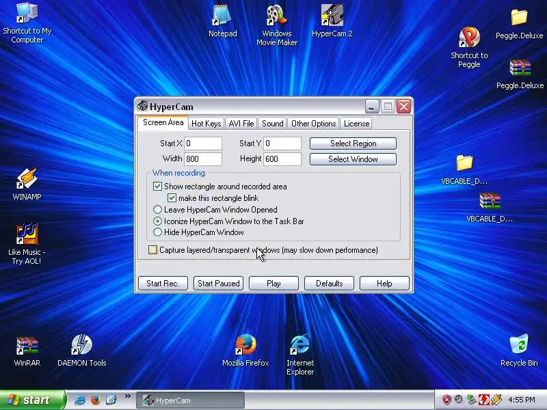Image resolution: width=547 pixels, height=410 pixels.
Task: Expand hidden quick launch items chevron
Action: (x=128, y=396)
